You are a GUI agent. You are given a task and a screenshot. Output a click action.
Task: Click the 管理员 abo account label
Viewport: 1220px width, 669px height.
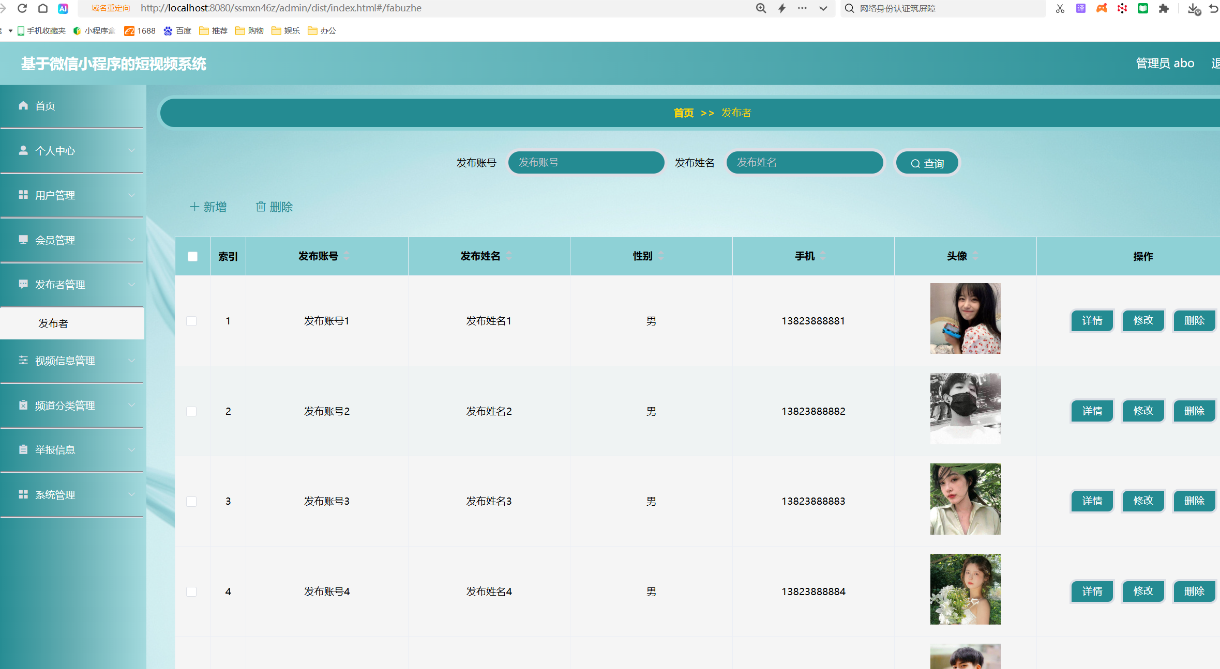pyautogui.click(x=1165, y=64)
